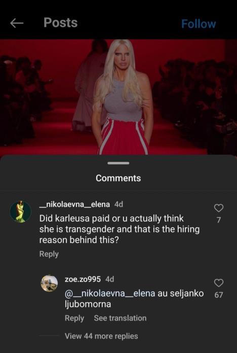See translation of the zoe.zo995 reply
The width and height of the screenshot is (237, 353).
coord(120,318)
